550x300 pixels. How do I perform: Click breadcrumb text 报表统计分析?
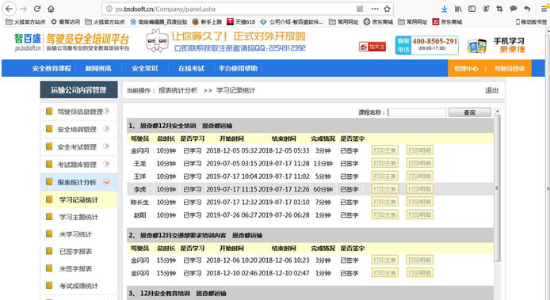178,90
